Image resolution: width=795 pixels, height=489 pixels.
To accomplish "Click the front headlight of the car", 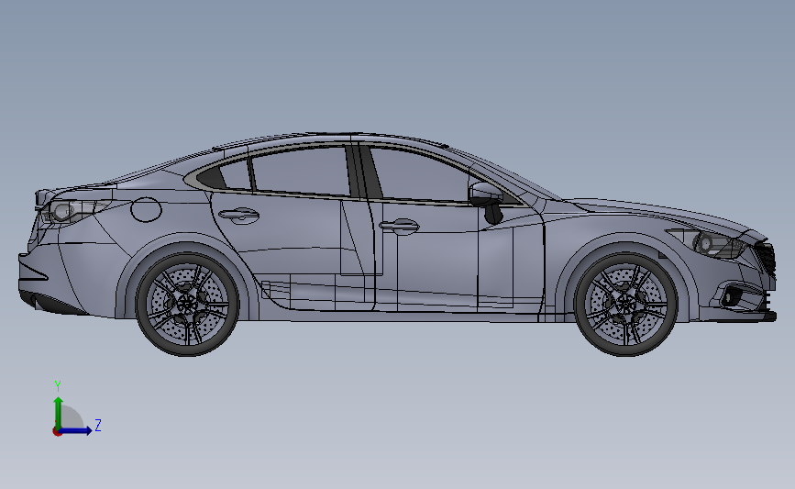I will tap(707, 243).
